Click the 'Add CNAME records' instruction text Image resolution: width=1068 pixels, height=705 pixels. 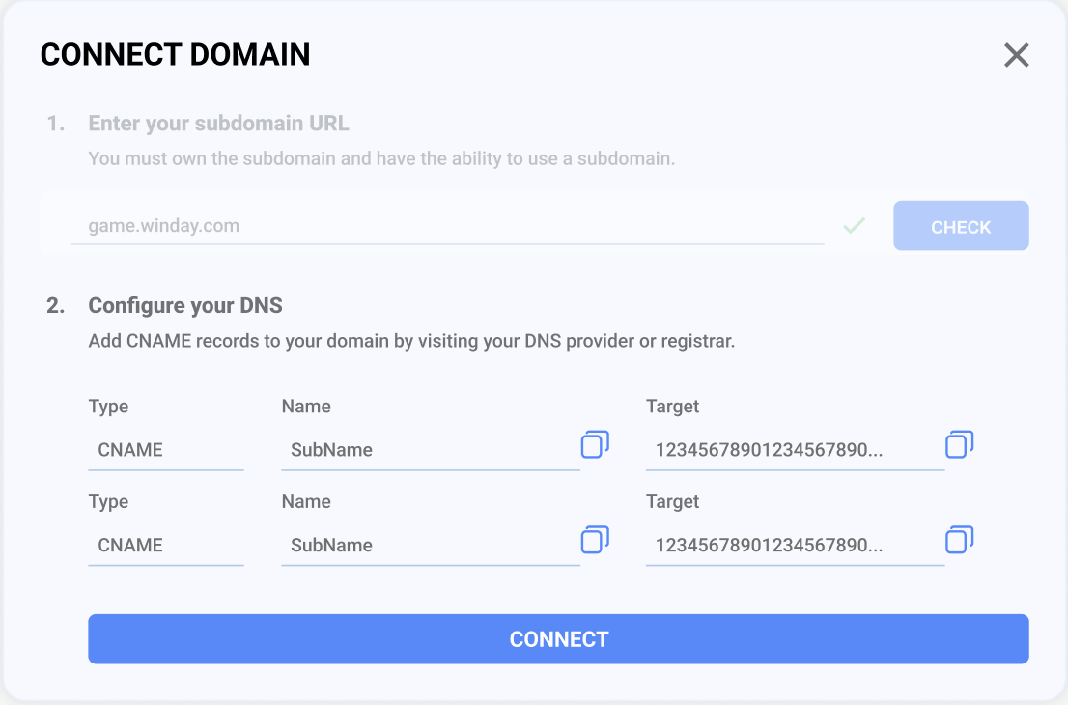pos(411,341)
